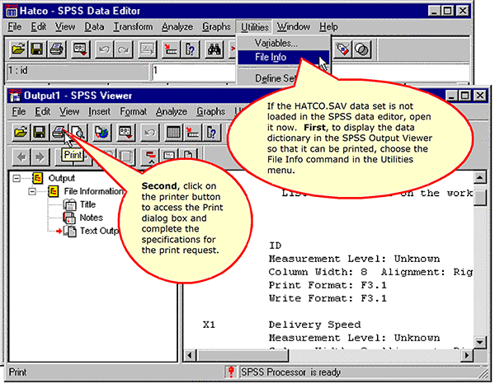Image resolution: width=495 pixels, height=384 pixels.
Task: Save output using Viewer toolbar disk icon
Action: [39, 132]
